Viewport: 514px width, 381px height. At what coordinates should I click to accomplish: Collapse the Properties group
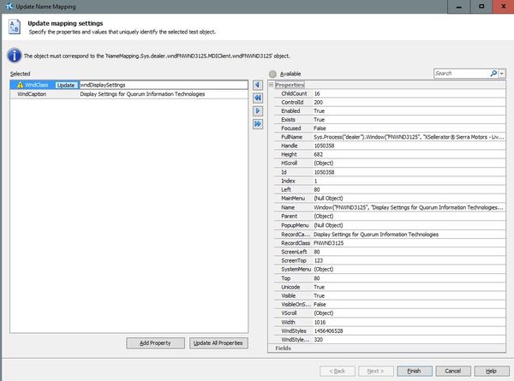pyautogui.click(x=272, y=85)
